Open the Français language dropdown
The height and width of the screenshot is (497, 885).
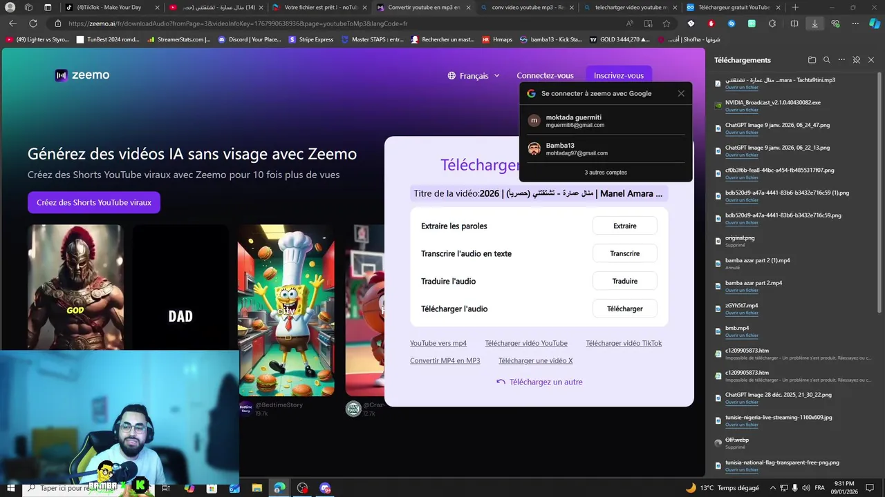[x=474, y=76]
